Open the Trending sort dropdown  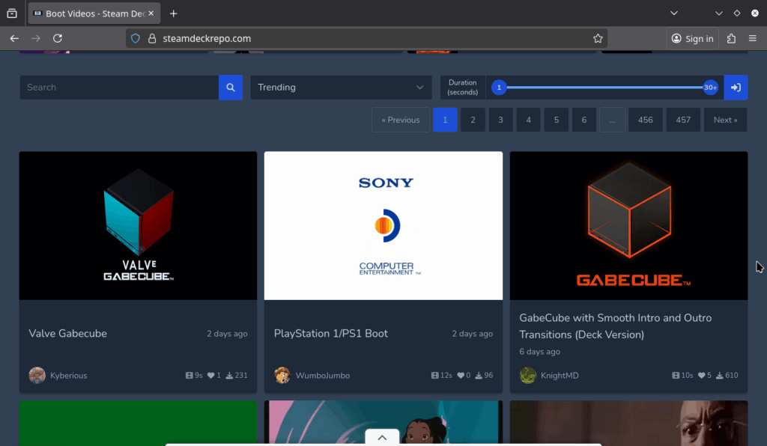coord(341,87)
